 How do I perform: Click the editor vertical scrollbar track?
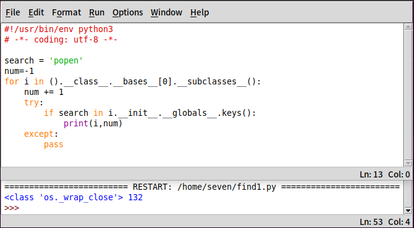tap(408, 95)
